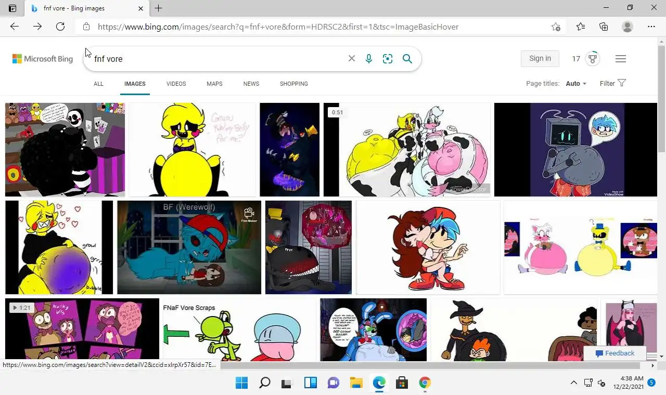Click the horizontal scrollbar right arrow
Viewport: 666px width, 395px height.
click(653, 365)
